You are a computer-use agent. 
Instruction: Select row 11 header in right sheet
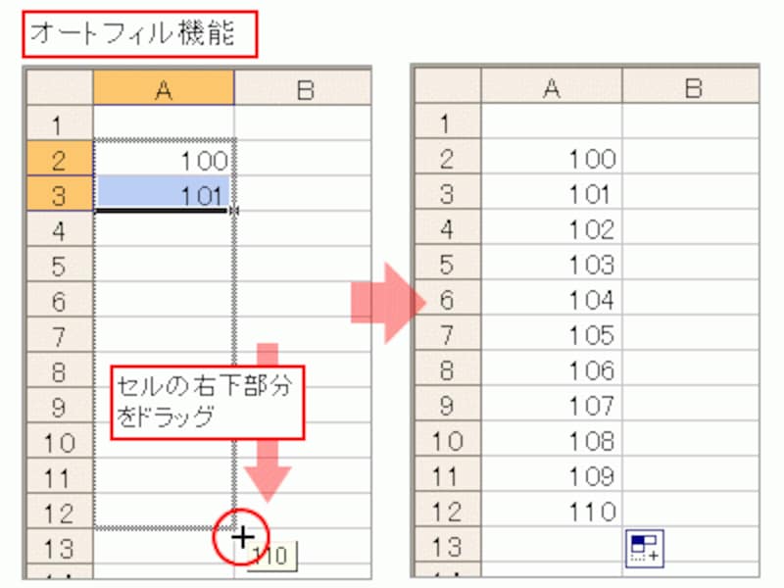tap(448, 474)
